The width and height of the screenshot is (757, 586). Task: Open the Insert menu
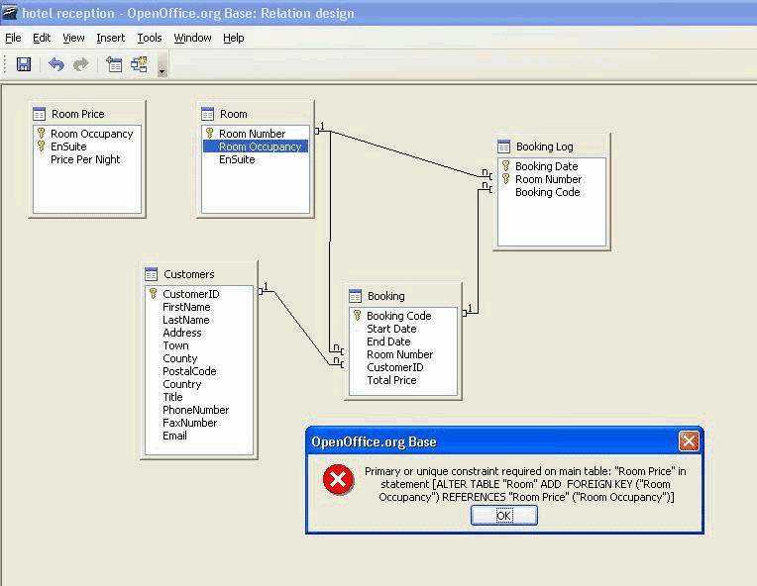tap(110, 38)
